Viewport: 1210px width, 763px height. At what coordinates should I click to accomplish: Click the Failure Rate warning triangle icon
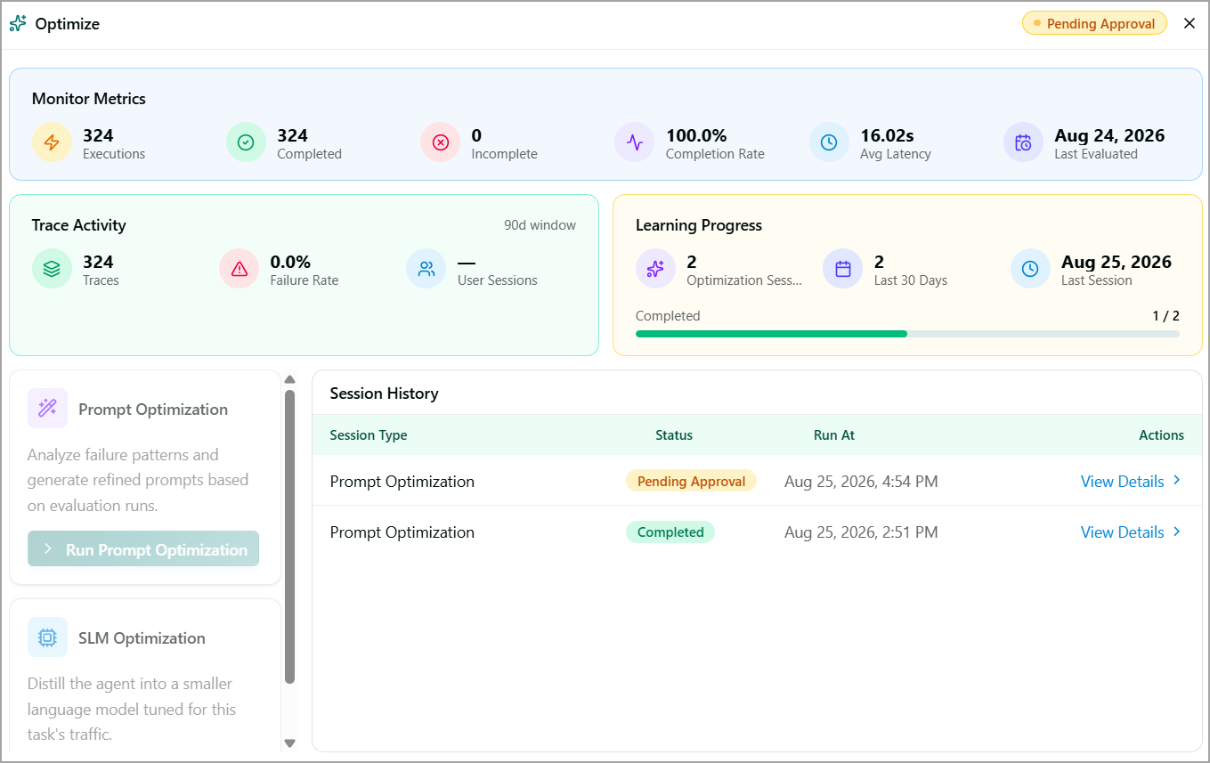tap(239, 269)
